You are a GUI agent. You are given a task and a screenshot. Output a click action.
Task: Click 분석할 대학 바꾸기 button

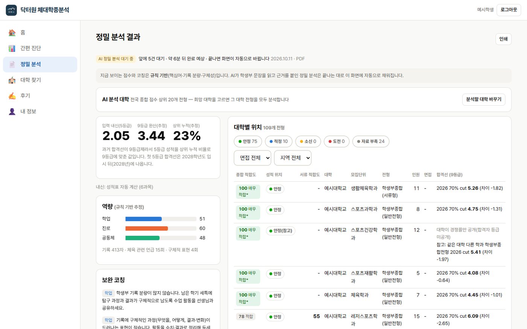pos(484,100)
